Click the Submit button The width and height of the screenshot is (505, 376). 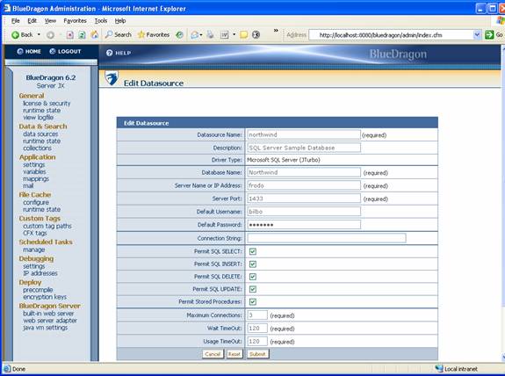coord(257,354)
